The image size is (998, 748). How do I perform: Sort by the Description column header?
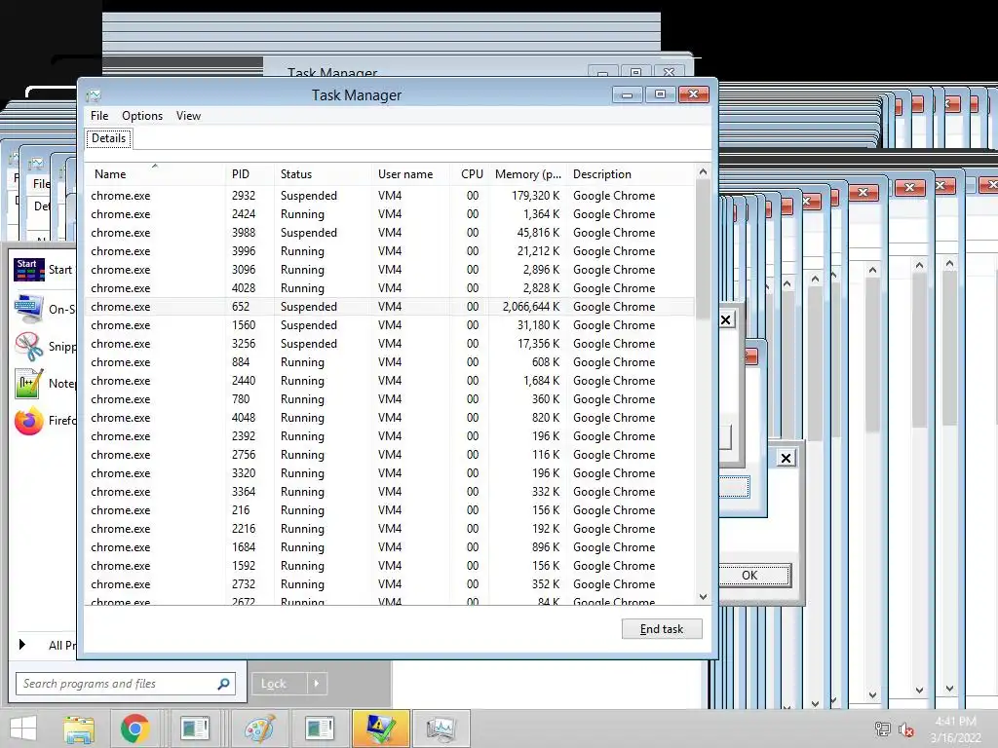pos(631,173)
